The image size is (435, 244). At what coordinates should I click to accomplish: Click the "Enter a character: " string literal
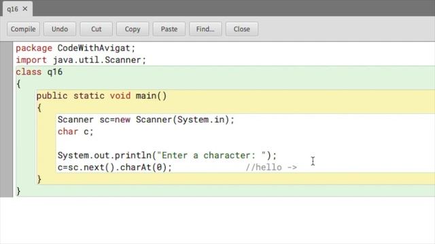click(x=211, y=155)
